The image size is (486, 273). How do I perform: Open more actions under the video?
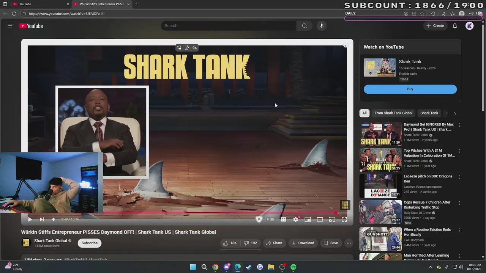(x=349, y=243)
